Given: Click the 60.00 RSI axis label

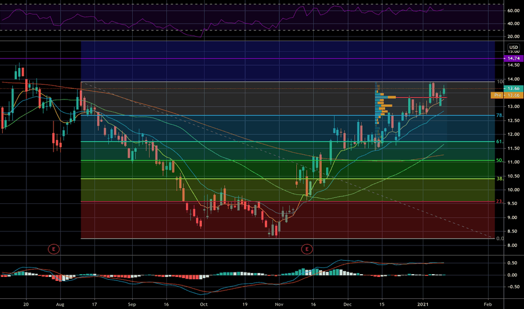Looking at the screenshot, I should click(x=514, y=11).
